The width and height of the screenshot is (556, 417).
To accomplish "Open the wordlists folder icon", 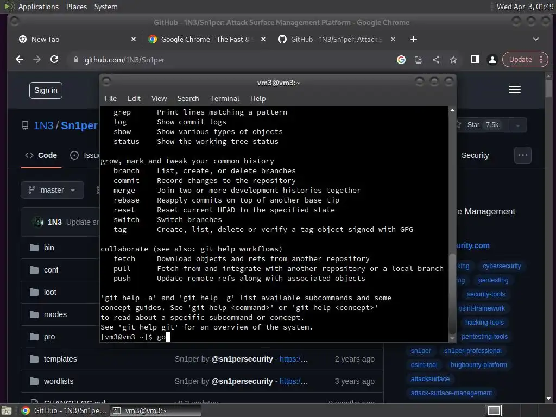I will click(34, 382).
